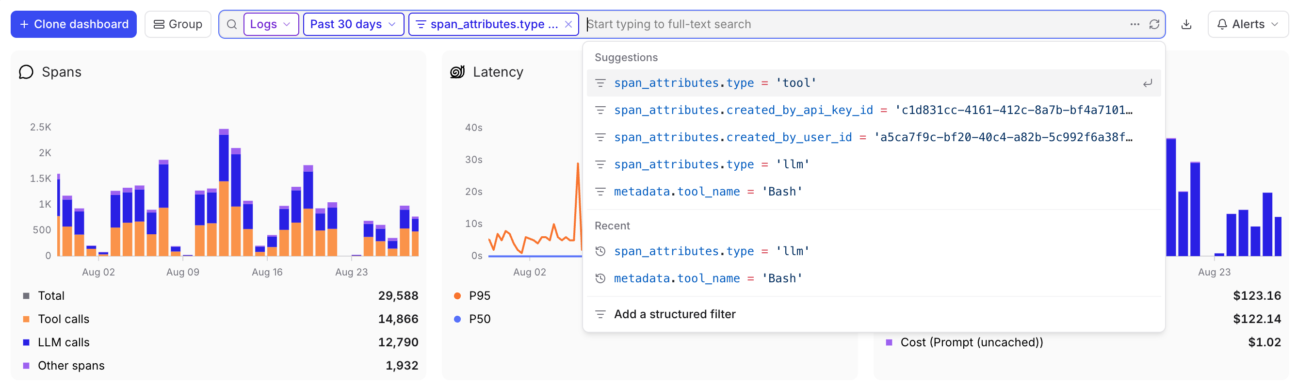Click the Recent section header
1297x389 pixels.
pos(612,226)
